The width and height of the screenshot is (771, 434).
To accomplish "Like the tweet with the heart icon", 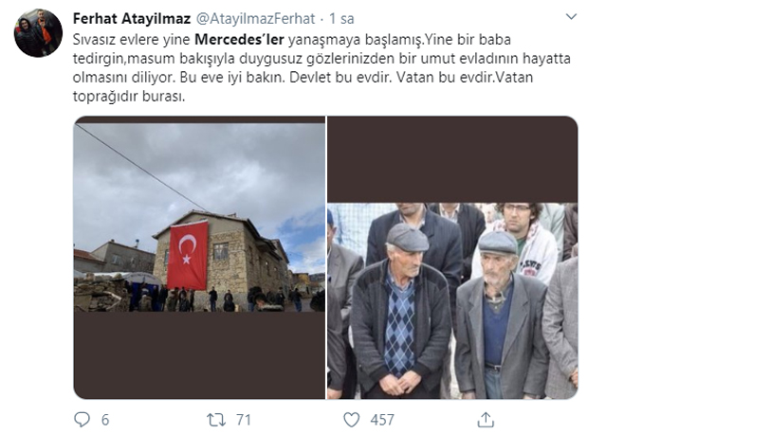I will [351, 419].
